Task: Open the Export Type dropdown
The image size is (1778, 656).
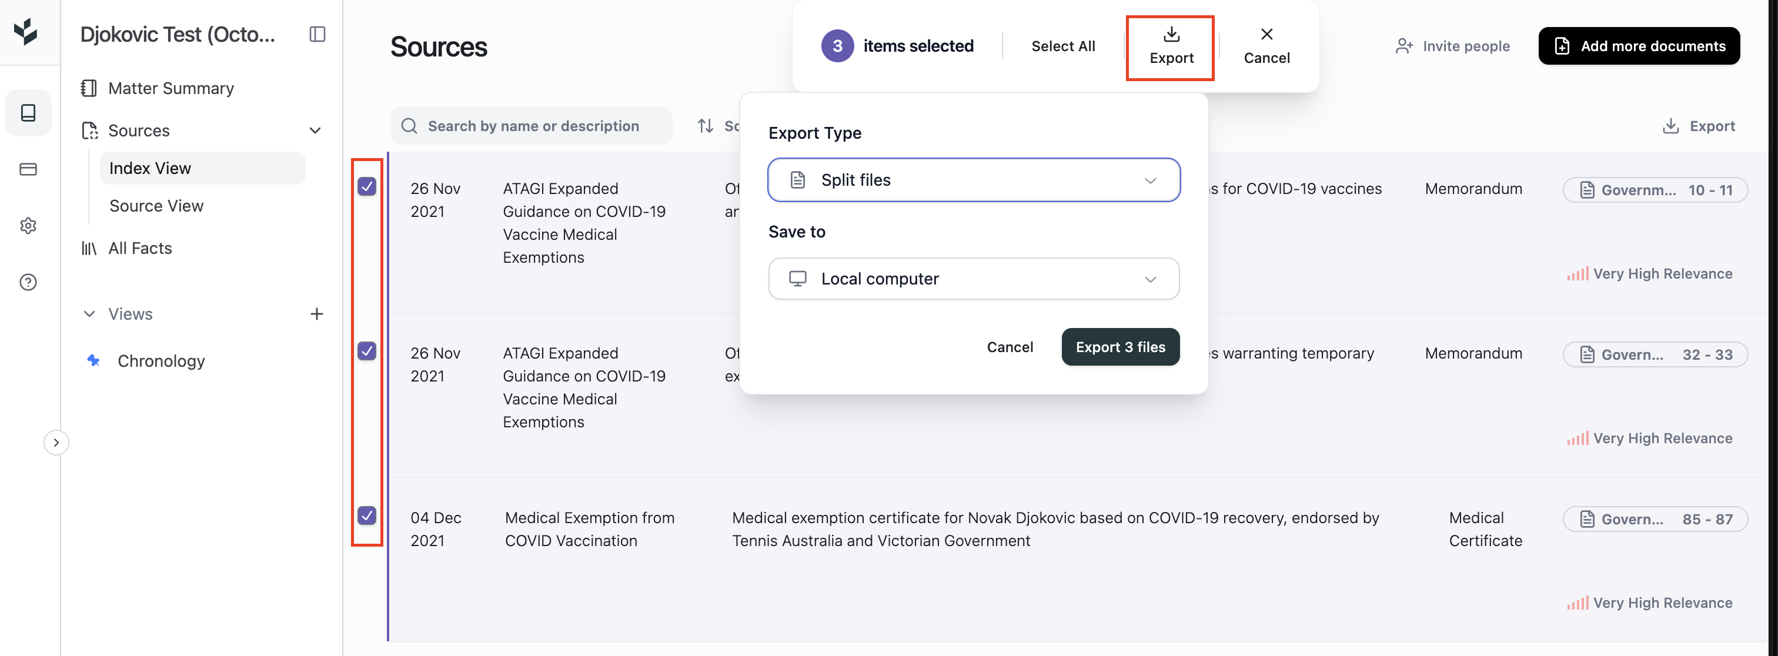Action: click(973, 180)
